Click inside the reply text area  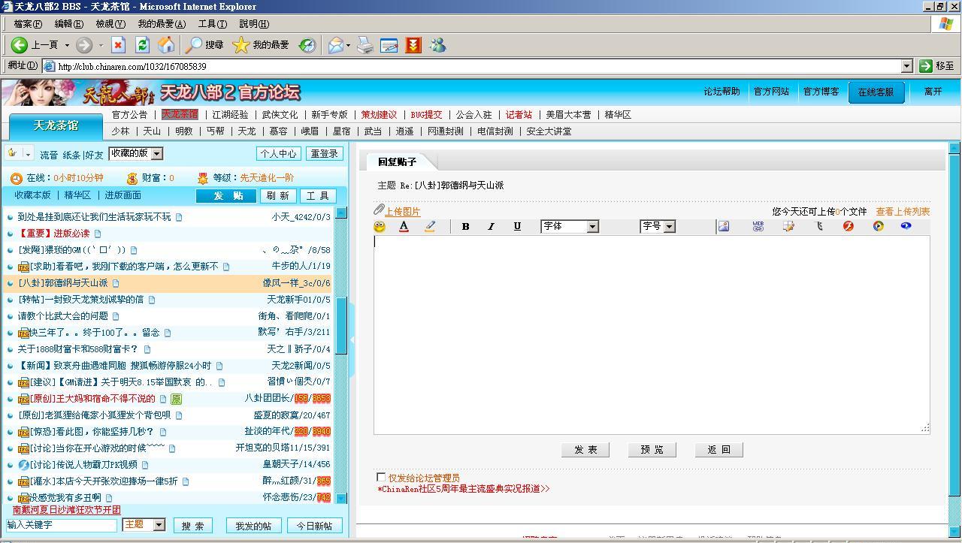[x=652, y=335]
